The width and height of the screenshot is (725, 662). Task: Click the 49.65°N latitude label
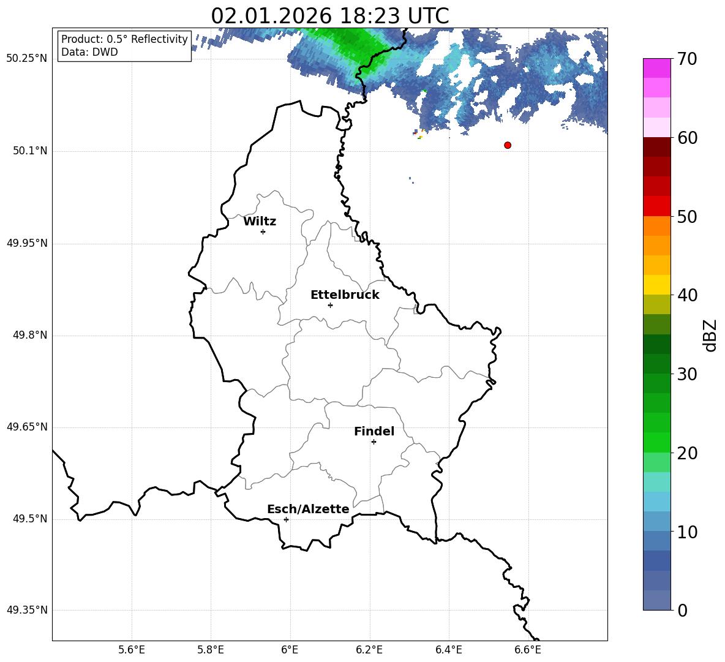pyautogui.click(x=27, y=427)
